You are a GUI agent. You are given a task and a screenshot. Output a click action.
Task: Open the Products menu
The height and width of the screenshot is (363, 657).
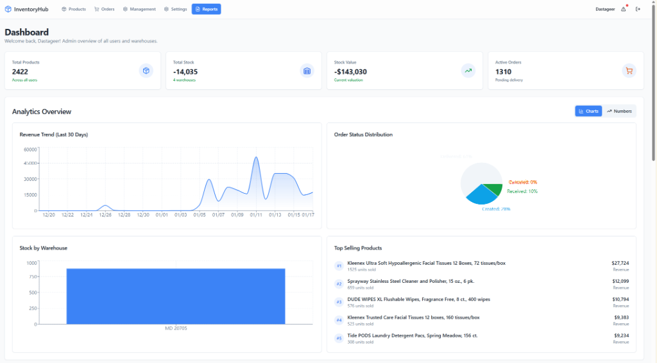[74, 9]
